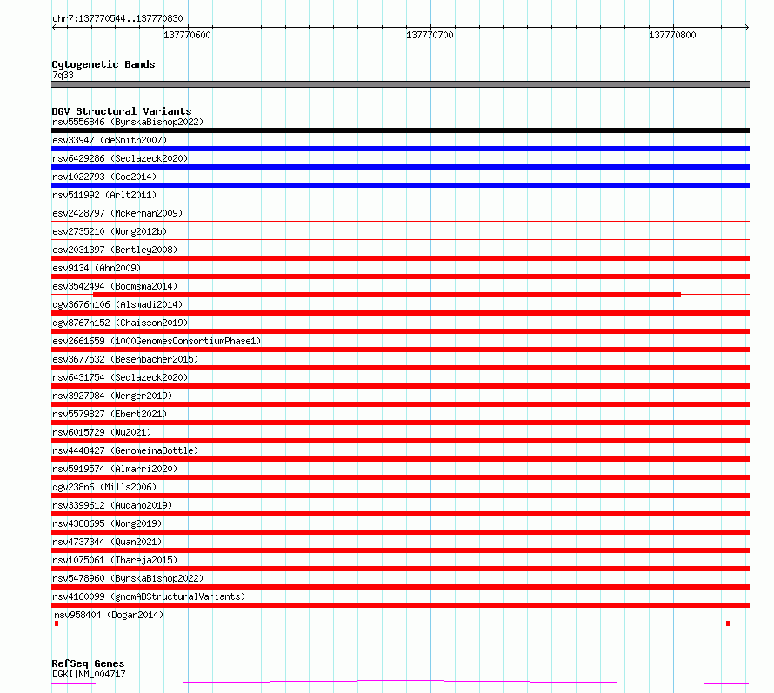
Task: Click the nsv1022793 (Coe2014) label
Action: pyautogui.click(x=104, y=177)
